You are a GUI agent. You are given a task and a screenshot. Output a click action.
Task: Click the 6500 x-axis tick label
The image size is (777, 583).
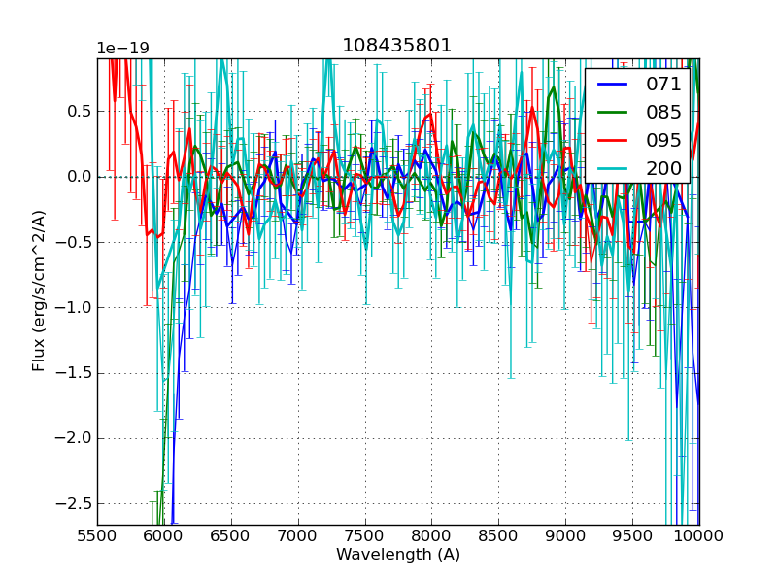(231, 535)
